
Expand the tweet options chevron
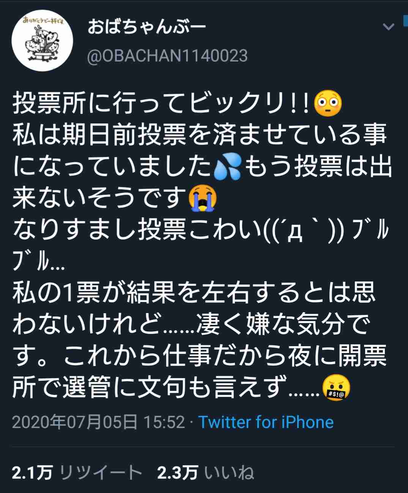pyautogui.click(x=389, y=27)
